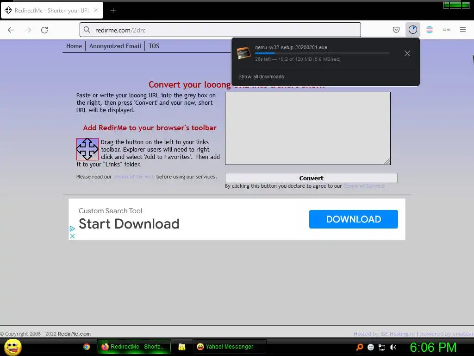Switch to the RedirectMe taskbar window button
474x356 pixels.
(x=134, y=347)
